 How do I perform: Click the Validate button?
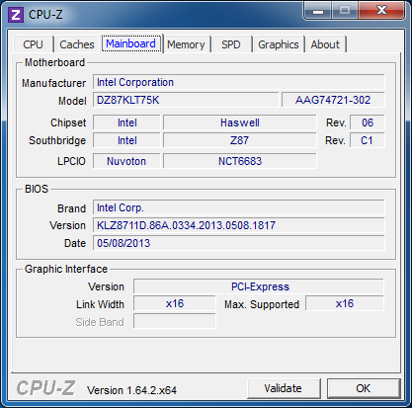coord(284,388)
